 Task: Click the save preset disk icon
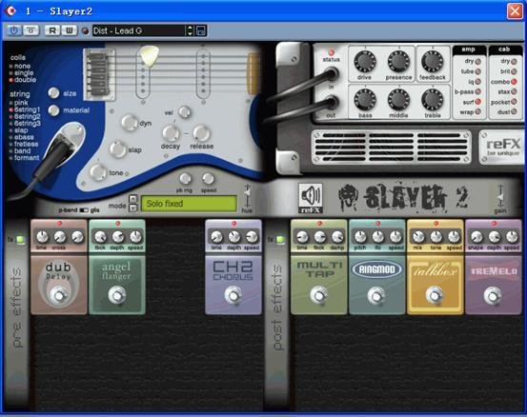click(201, 30)
